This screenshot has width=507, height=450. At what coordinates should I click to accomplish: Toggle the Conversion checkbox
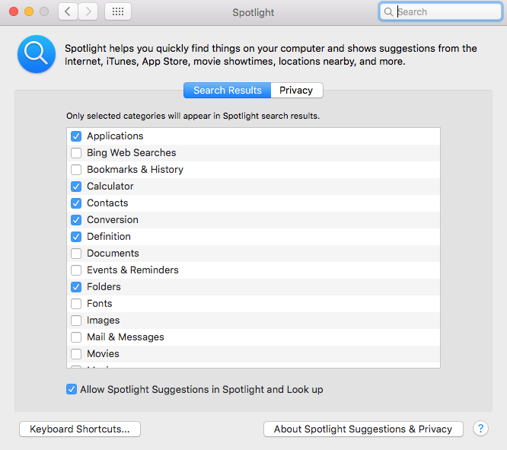click(76, 220)
